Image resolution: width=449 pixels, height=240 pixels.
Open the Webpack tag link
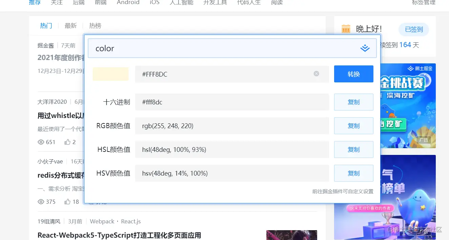click(x=102, y=221)
